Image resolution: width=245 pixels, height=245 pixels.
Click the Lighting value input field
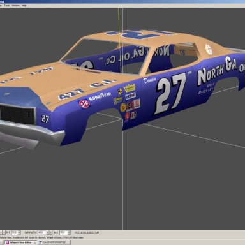tap(42, 232)
